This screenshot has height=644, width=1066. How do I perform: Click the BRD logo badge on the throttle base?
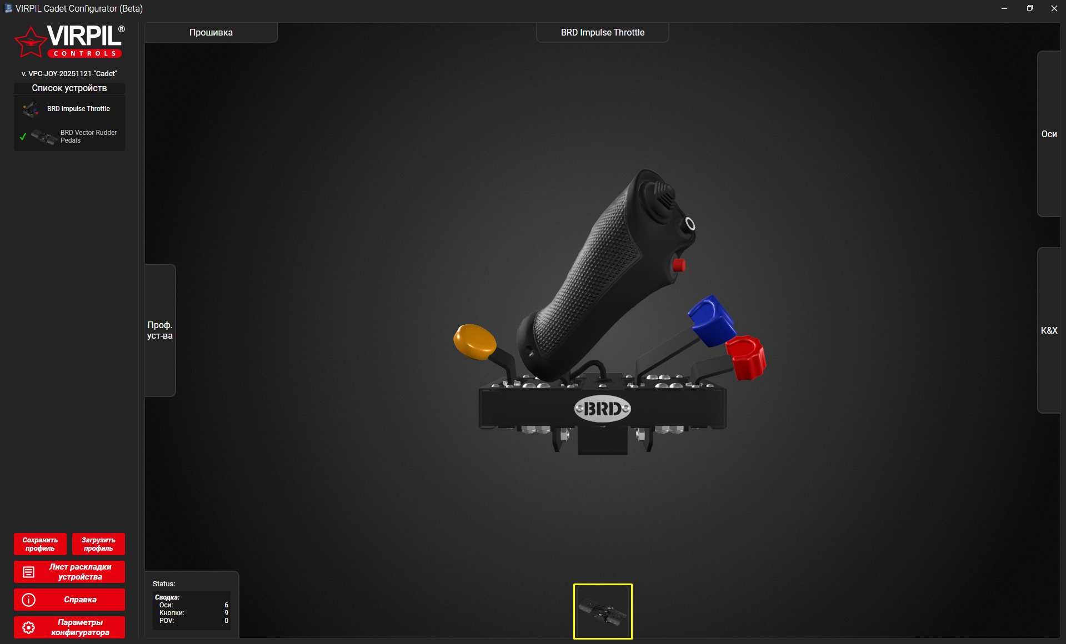tap(602, 409)
